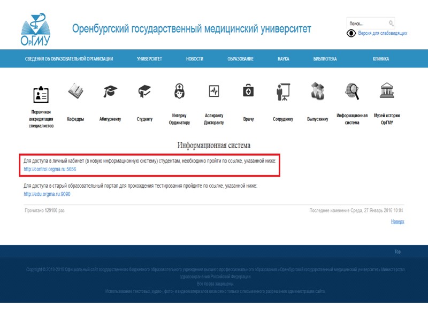Click the ОрГМУ university logo
The width and height of the screenshot is (428, 321).
(35, 29)
